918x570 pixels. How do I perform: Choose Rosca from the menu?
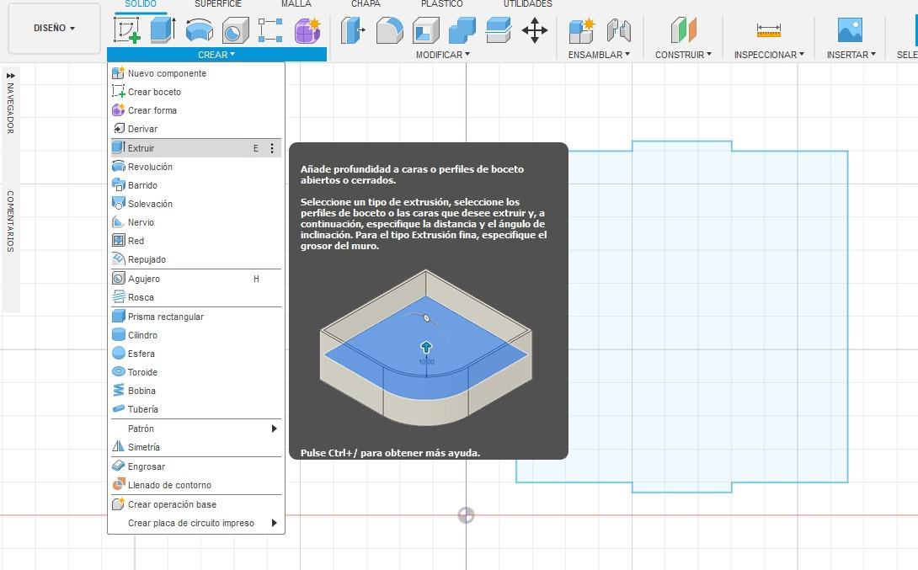coord(196,297)
